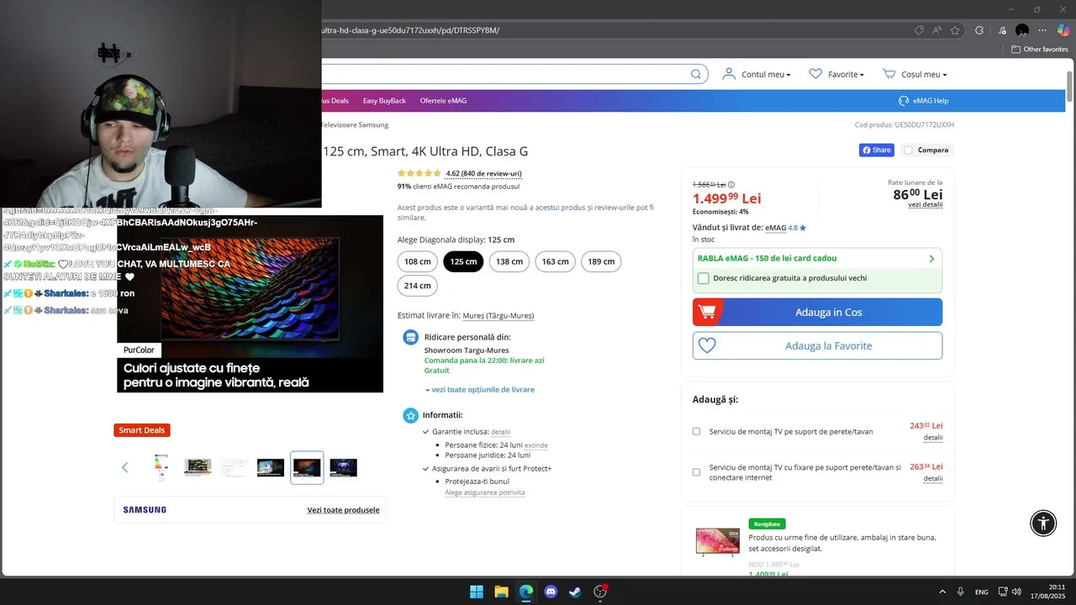This screenshot has width=1076, height=605.
Task: Check Doresc ridicarea gratuita a produsului vechi
Action: 703,278
